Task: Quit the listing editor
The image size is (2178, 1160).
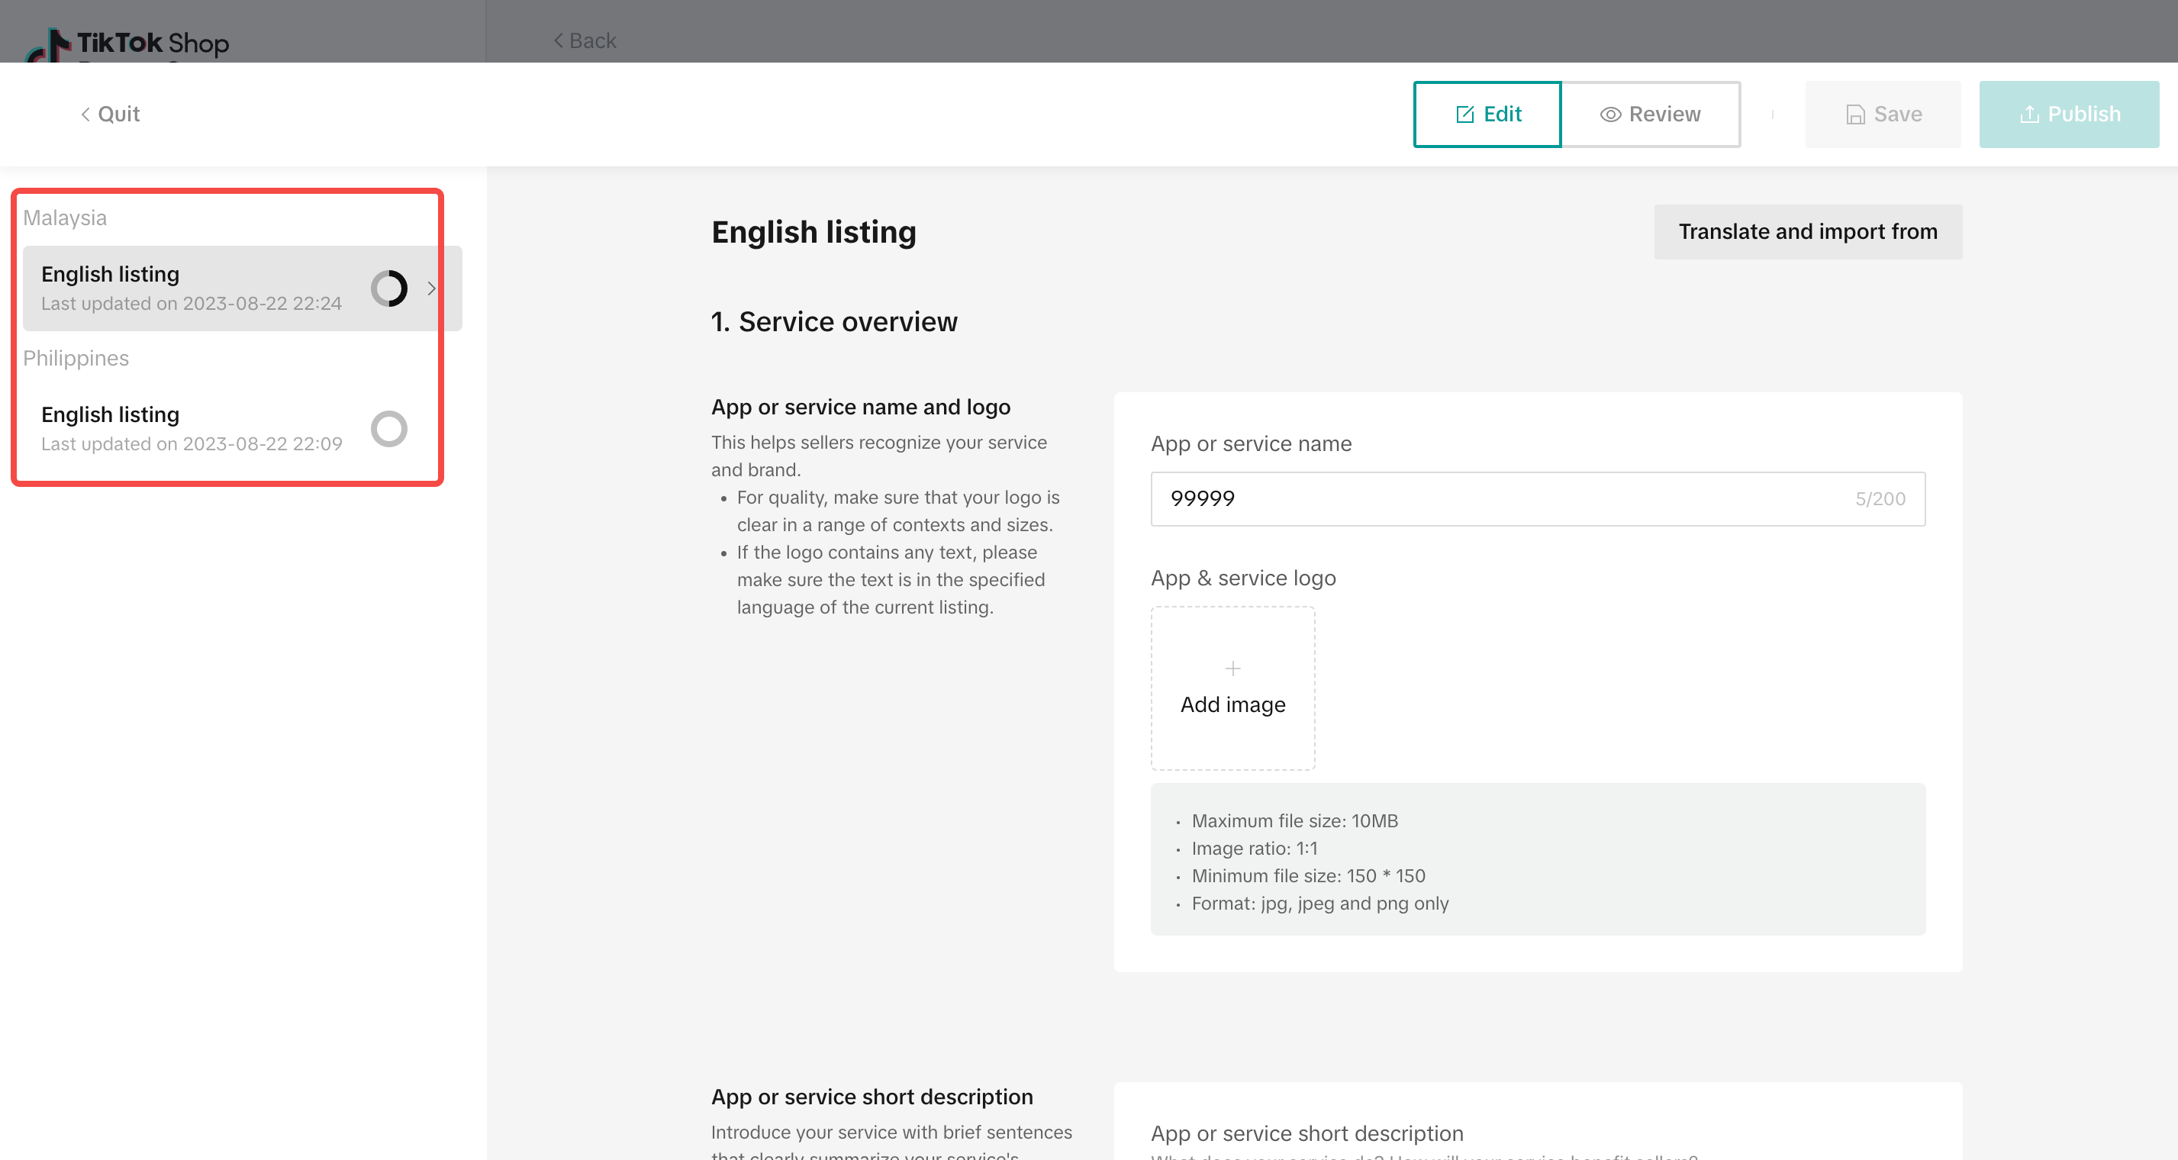Action: coord(110,114)
